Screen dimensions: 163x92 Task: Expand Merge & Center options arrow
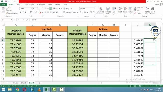point(77,13)
